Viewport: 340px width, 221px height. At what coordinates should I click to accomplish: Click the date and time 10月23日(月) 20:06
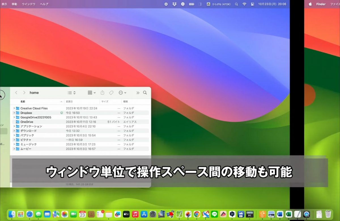click(x=272, y=4)
